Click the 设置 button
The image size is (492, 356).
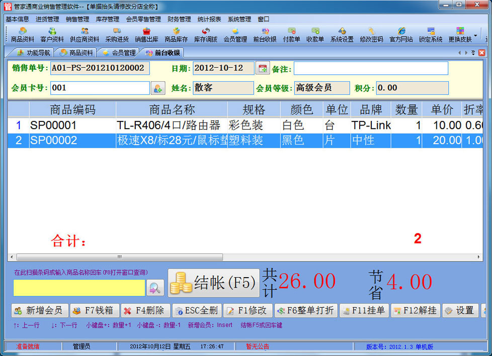click(460, 310)
